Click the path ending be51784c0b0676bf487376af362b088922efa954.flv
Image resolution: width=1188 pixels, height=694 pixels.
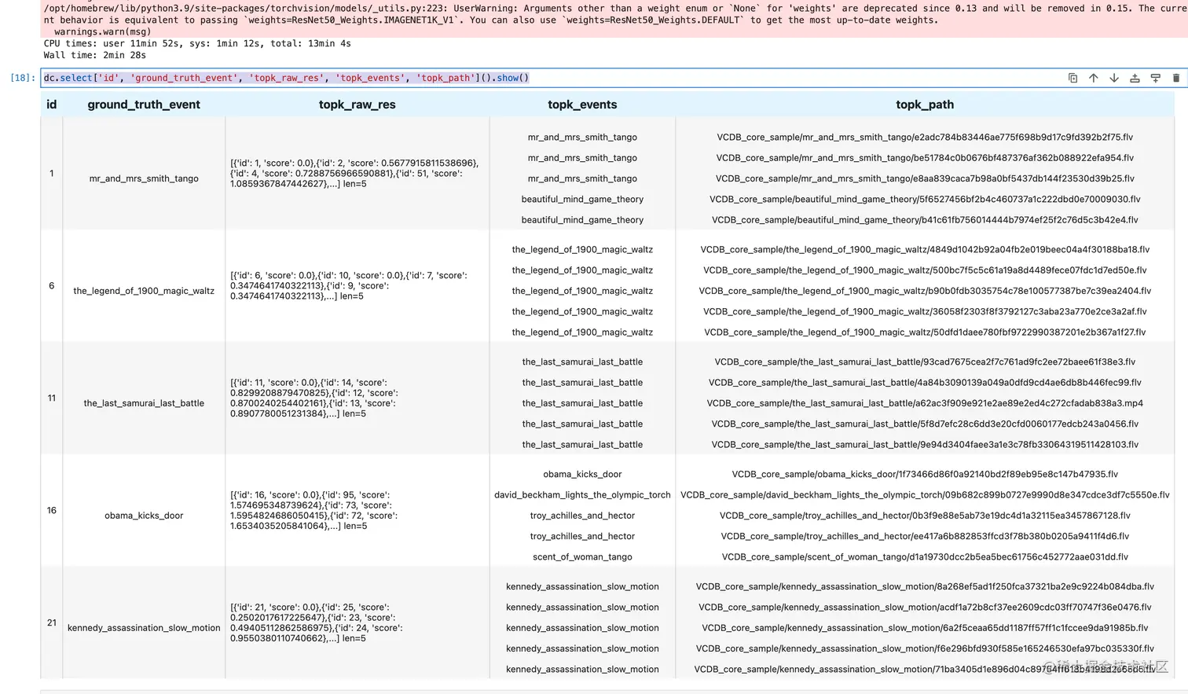pos(925,158)
